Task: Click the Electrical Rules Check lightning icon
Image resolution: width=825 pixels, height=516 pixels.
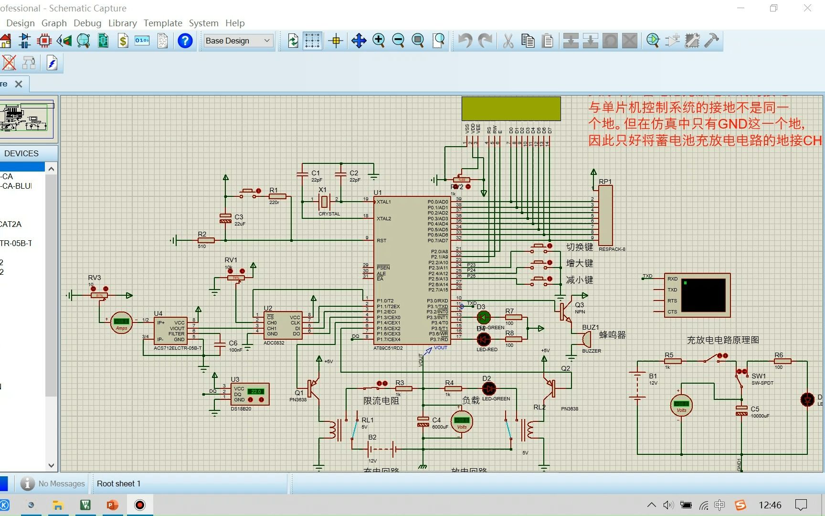Action: tap(52, 63)
